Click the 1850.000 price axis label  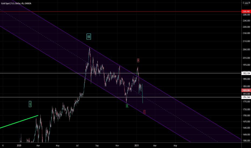pos(246,86)
